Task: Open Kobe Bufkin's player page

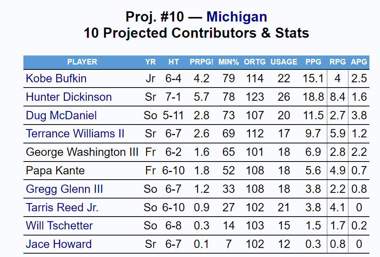Action: pyautogui.click(x=56, y=78)
